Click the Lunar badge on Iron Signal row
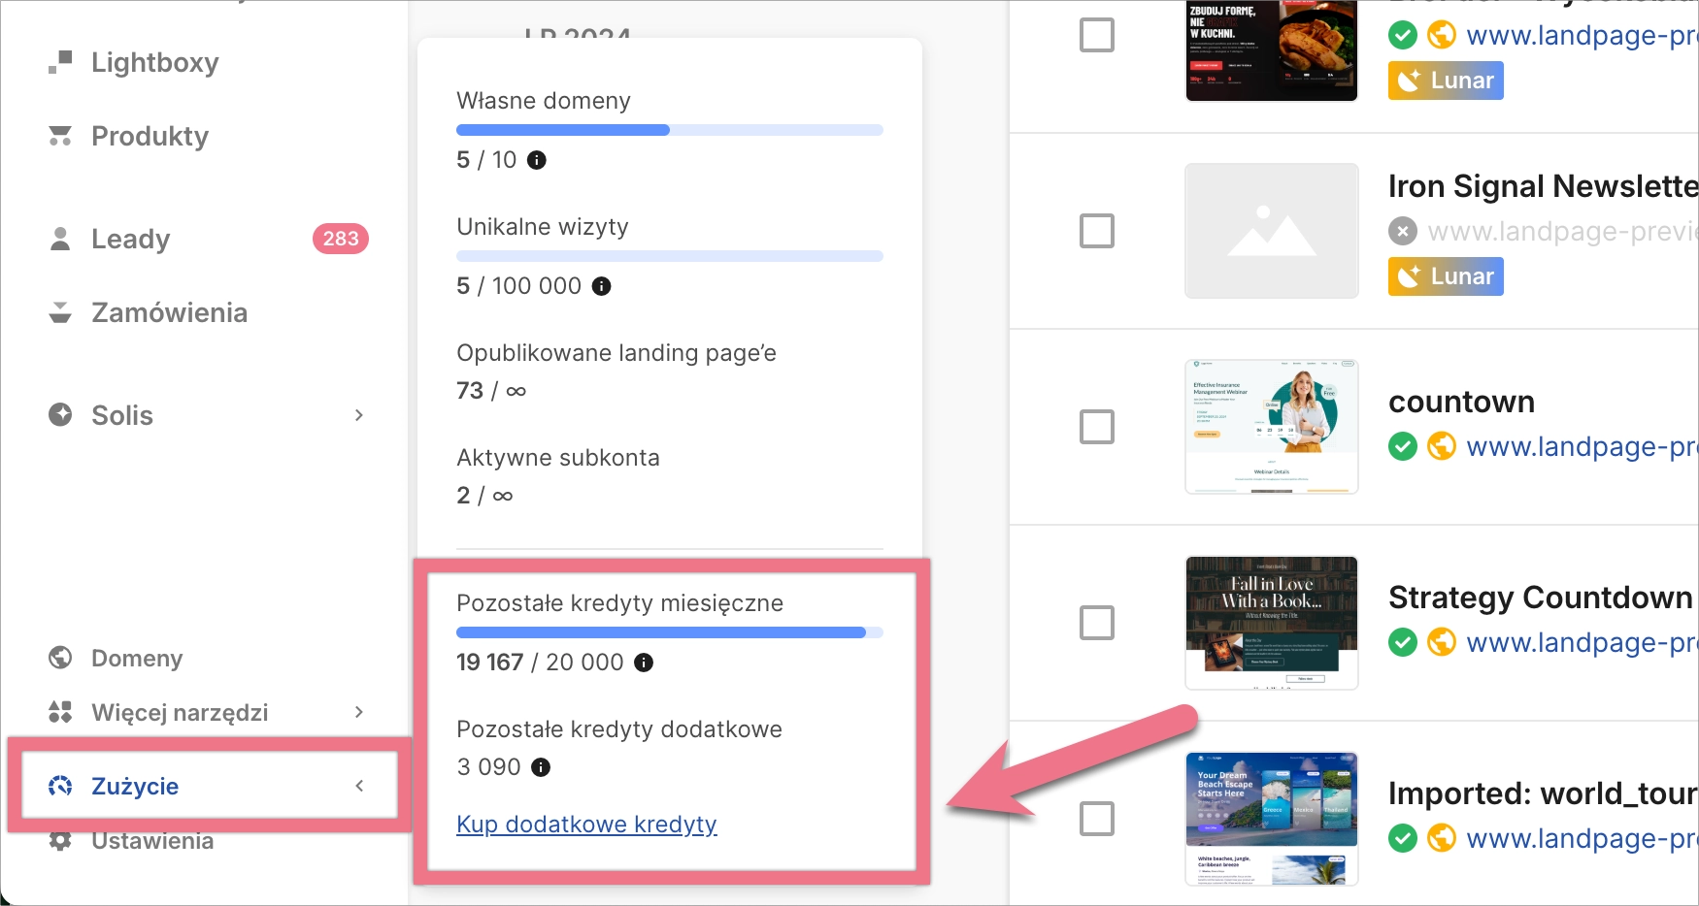The width and height of the screenshot is (1699, 906). tap(1446, 276)
